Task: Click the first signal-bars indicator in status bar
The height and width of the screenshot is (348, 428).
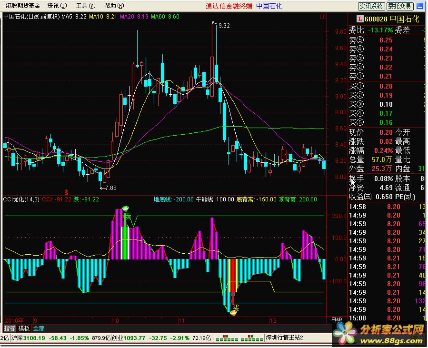Action: tap(227, 338)
